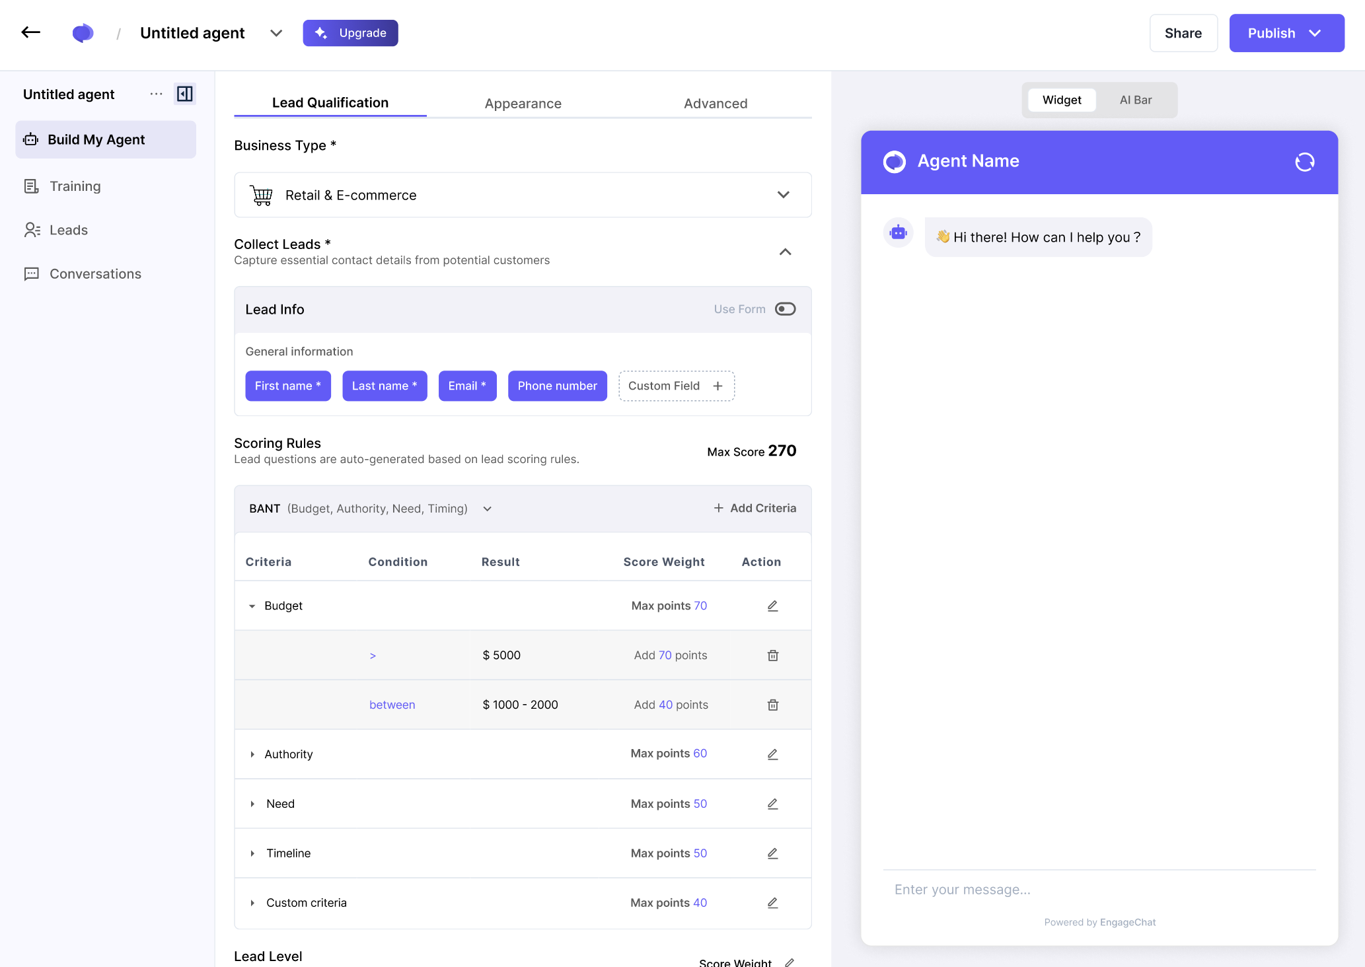This screenshot has height=967, width=1365.
Task: Click the Add Criteria button
Action: [755, 508]
